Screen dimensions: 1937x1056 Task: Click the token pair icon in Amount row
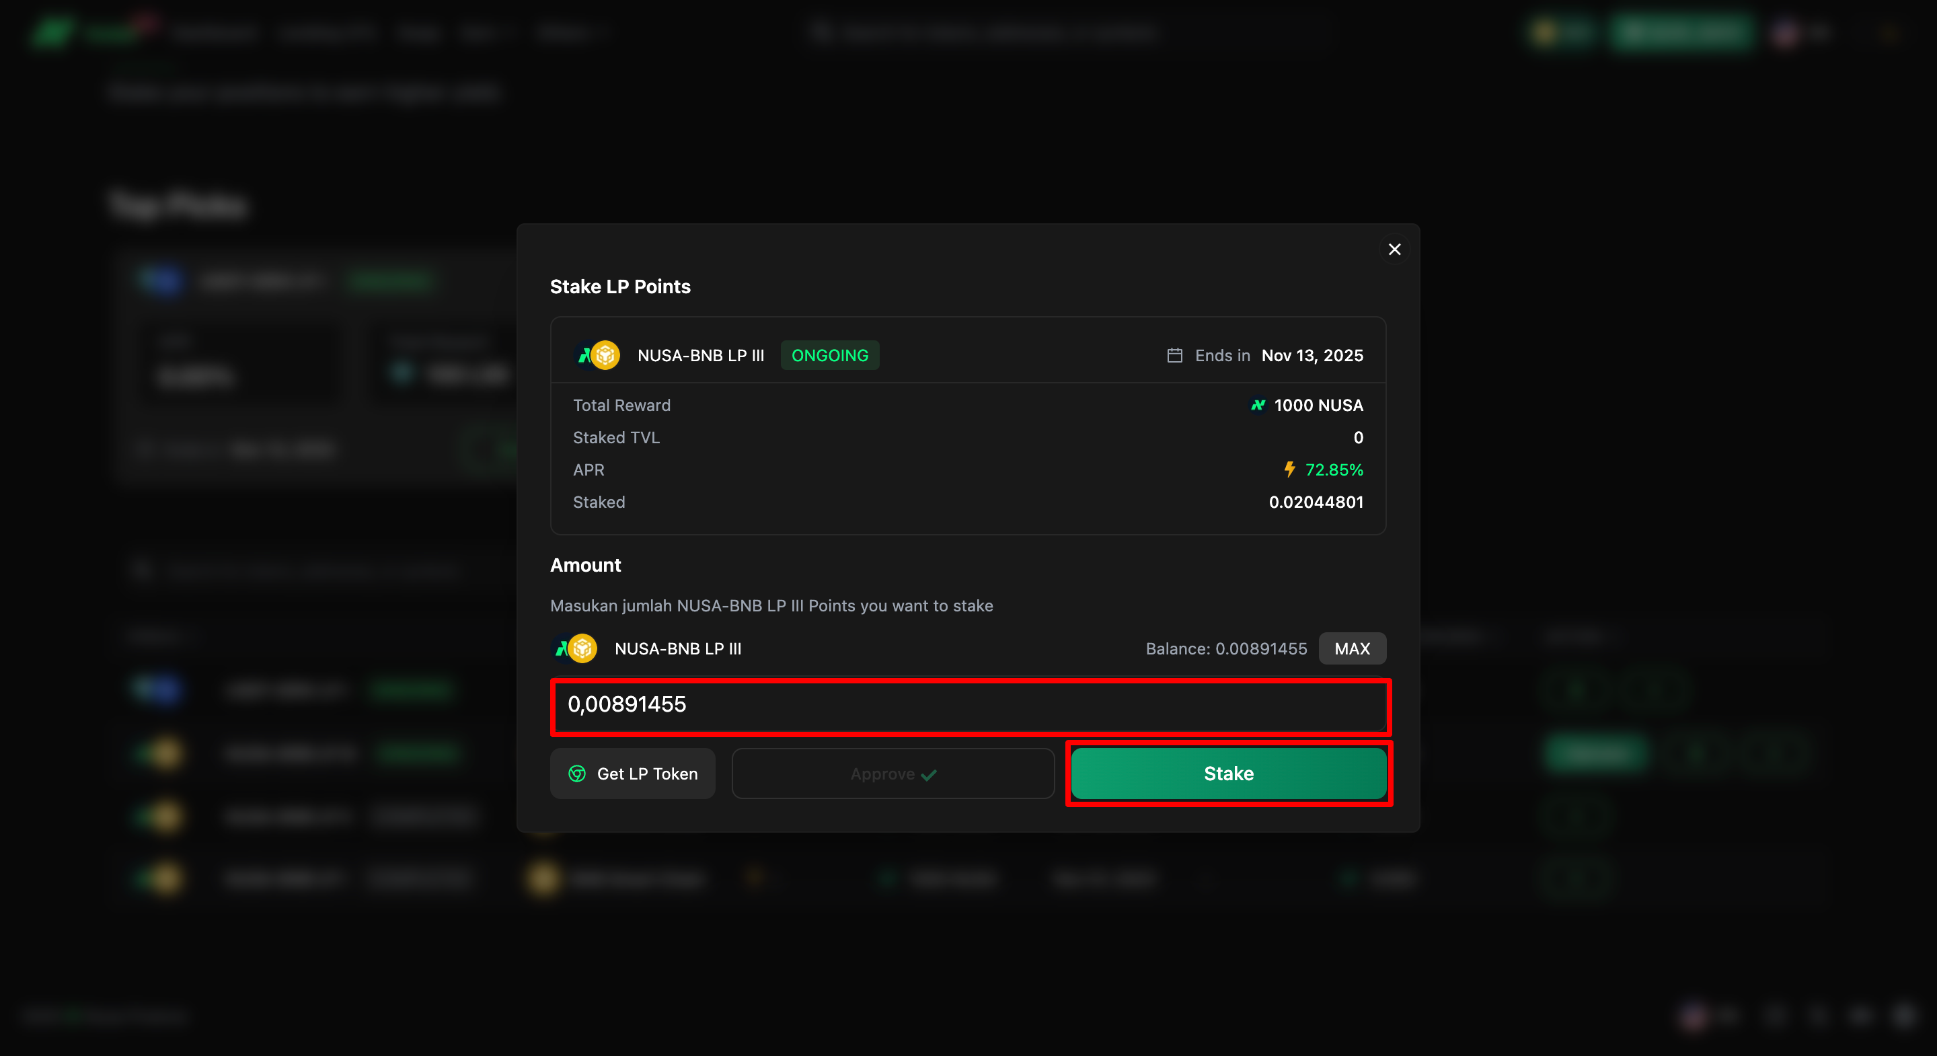point(575,648)
